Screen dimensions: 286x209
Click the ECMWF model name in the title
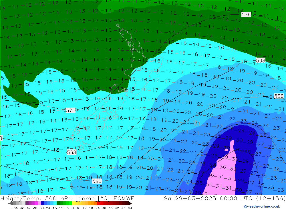coord(124,198)
